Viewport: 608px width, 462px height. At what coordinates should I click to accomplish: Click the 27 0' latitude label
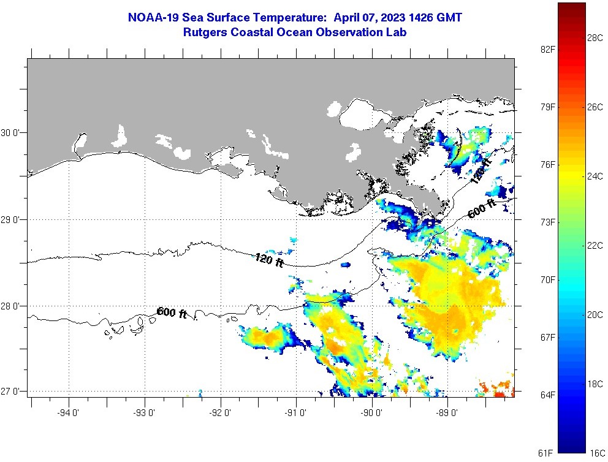tap(9, 391)
